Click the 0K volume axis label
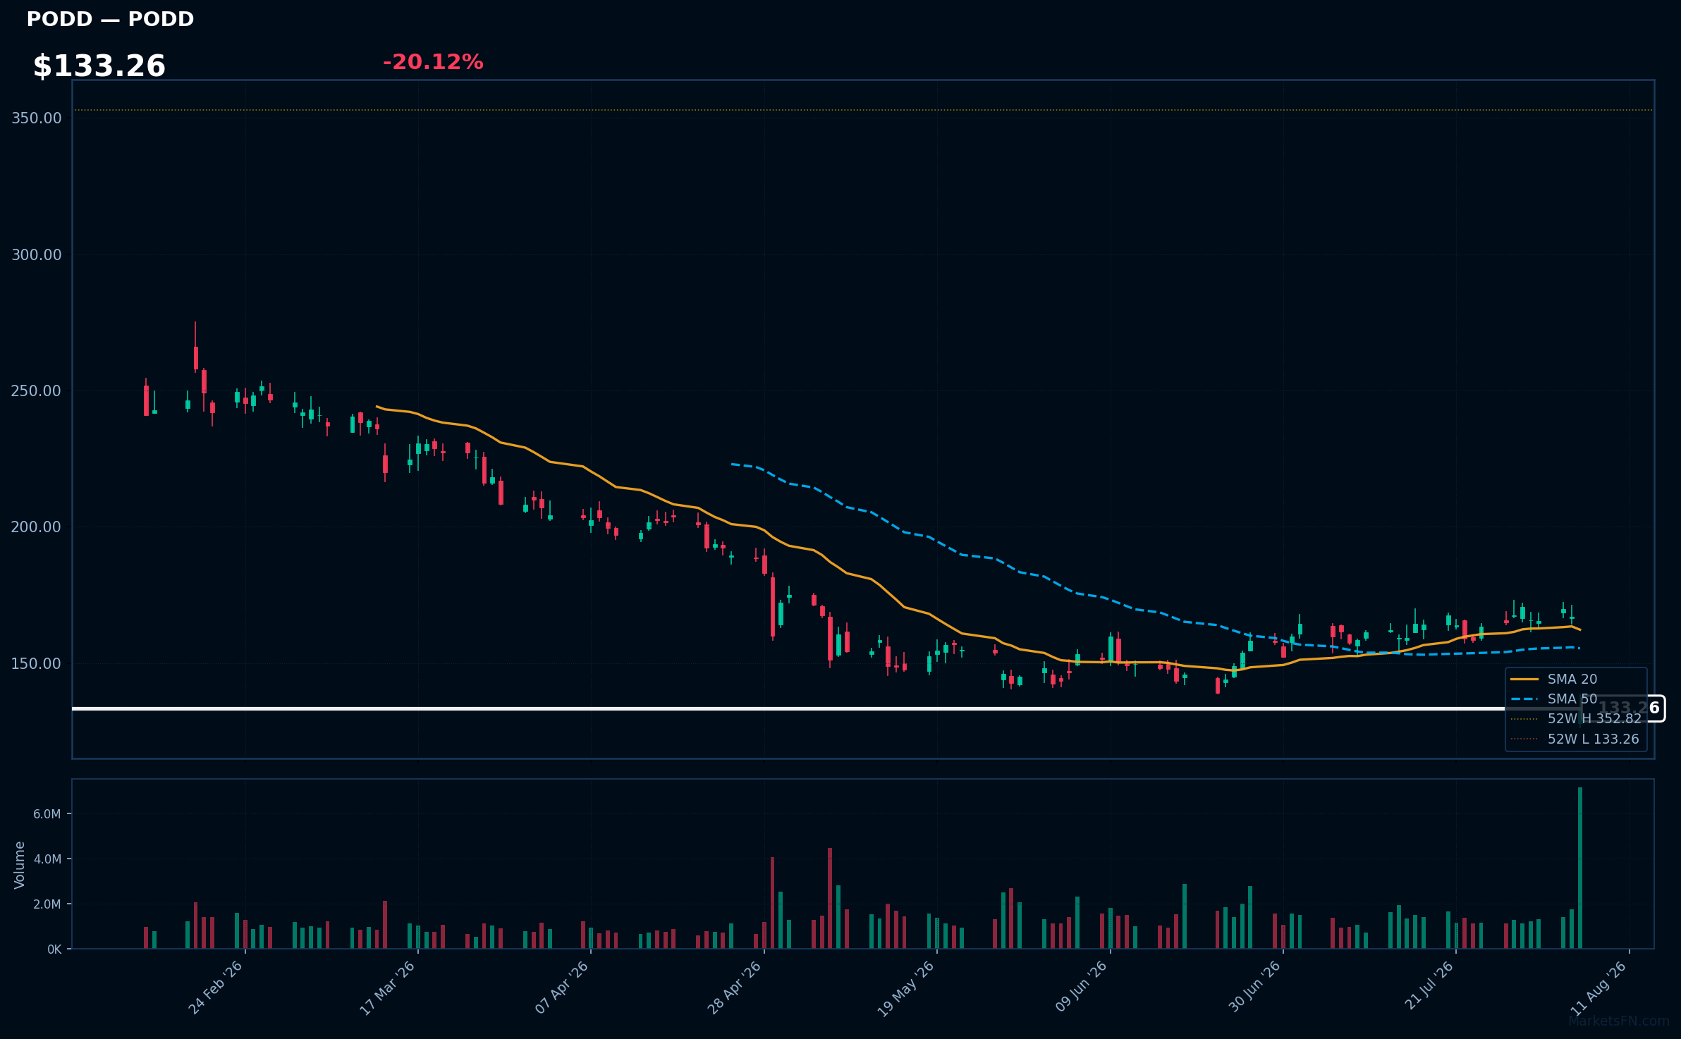1681x1039 pixels. tap(54, 949)
